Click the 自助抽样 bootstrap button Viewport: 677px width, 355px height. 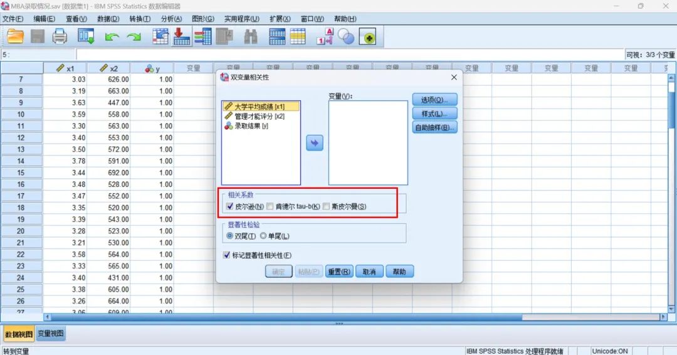tap(434, 127)
